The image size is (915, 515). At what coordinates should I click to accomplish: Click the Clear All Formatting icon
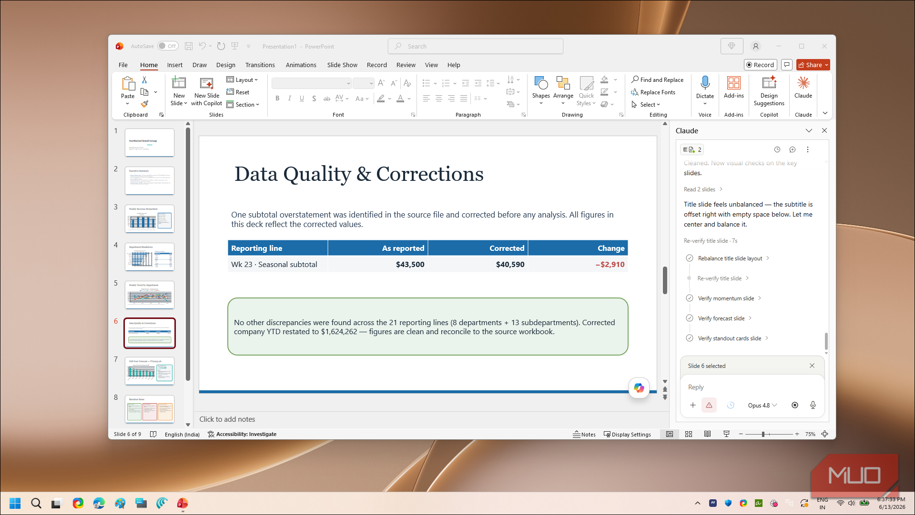407,83
